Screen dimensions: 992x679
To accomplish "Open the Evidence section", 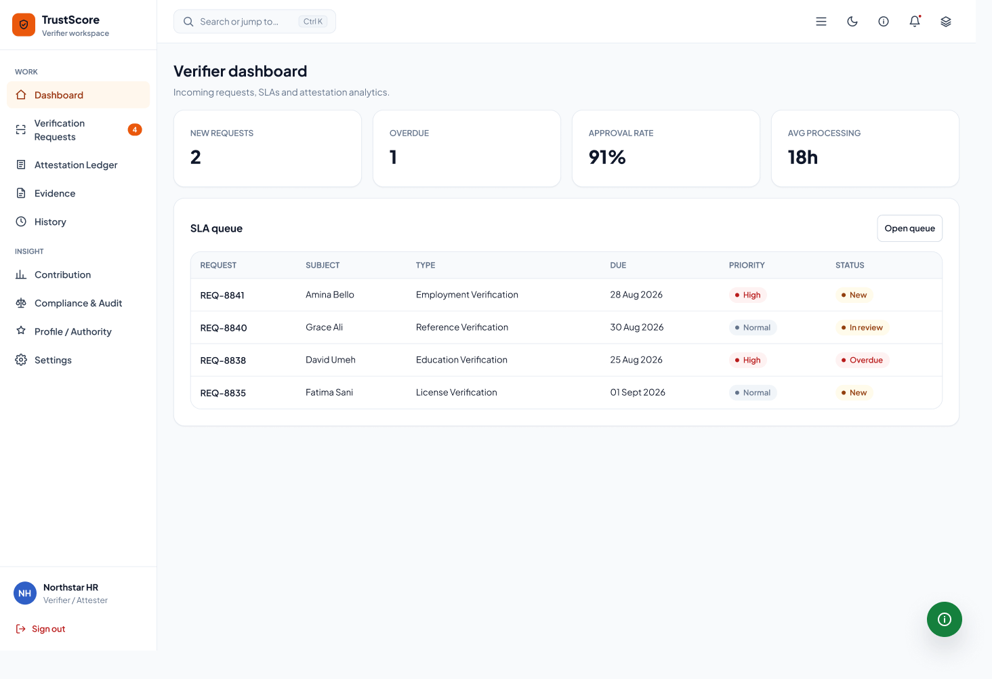I will coord(78,193).
